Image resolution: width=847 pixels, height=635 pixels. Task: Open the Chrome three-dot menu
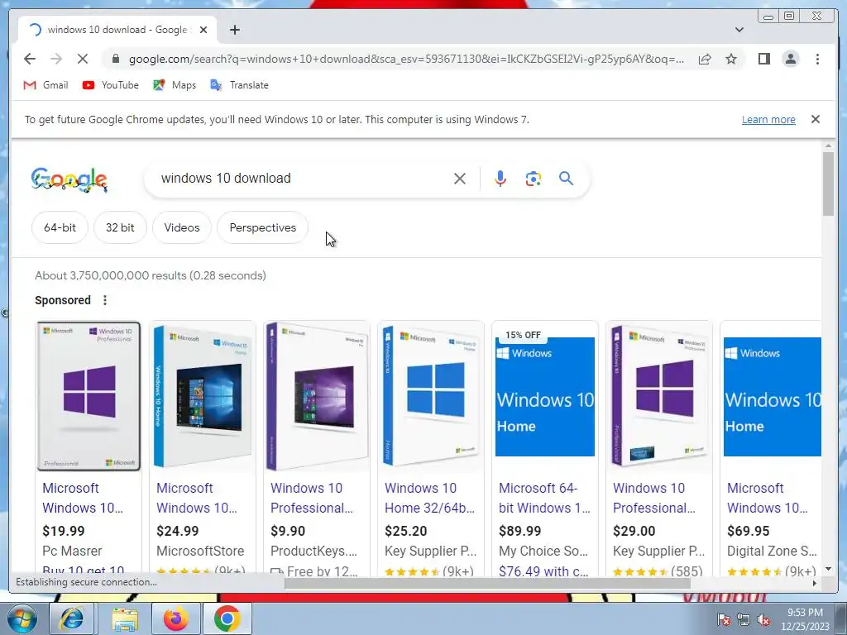click(x=817, y=59)
